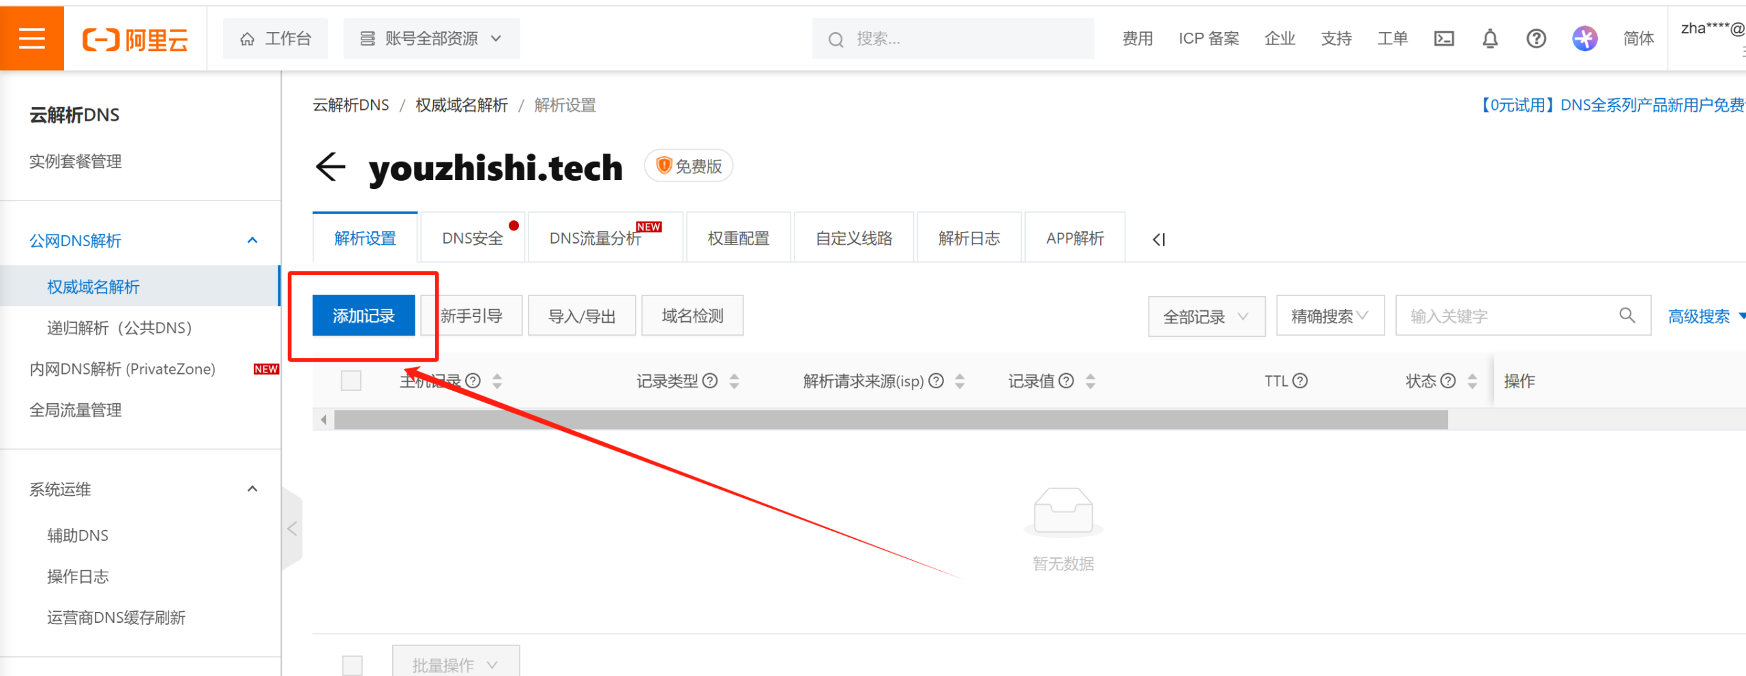Sort by 主机记录 column
Viewport: 1746px width, 676px height.
click(497, 381)
